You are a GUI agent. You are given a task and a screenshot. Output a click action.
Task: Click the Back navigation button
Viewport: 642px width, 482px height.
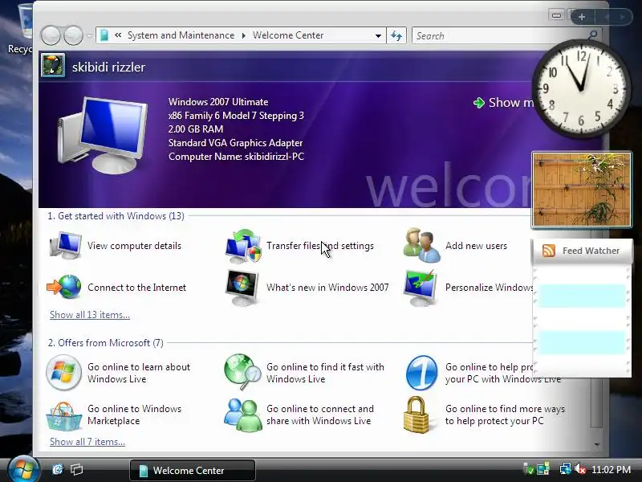[x=51, y=35]
